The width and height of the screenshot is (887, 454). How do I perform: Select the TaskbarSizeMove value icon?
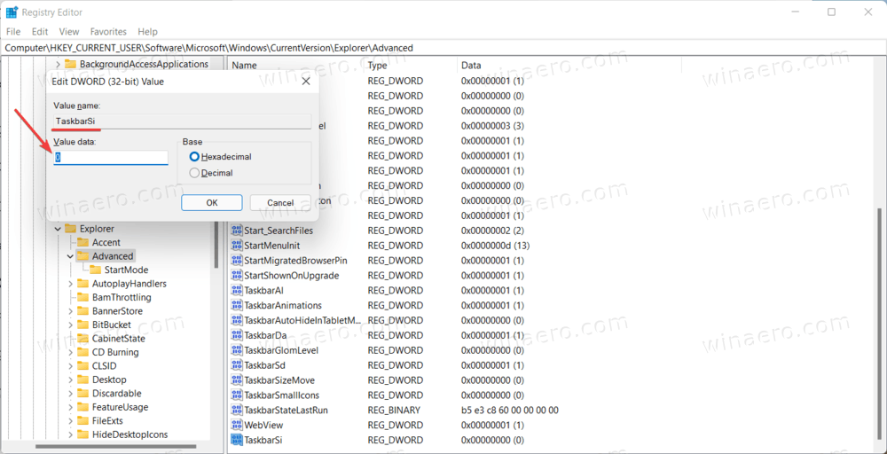pos(237,380)
